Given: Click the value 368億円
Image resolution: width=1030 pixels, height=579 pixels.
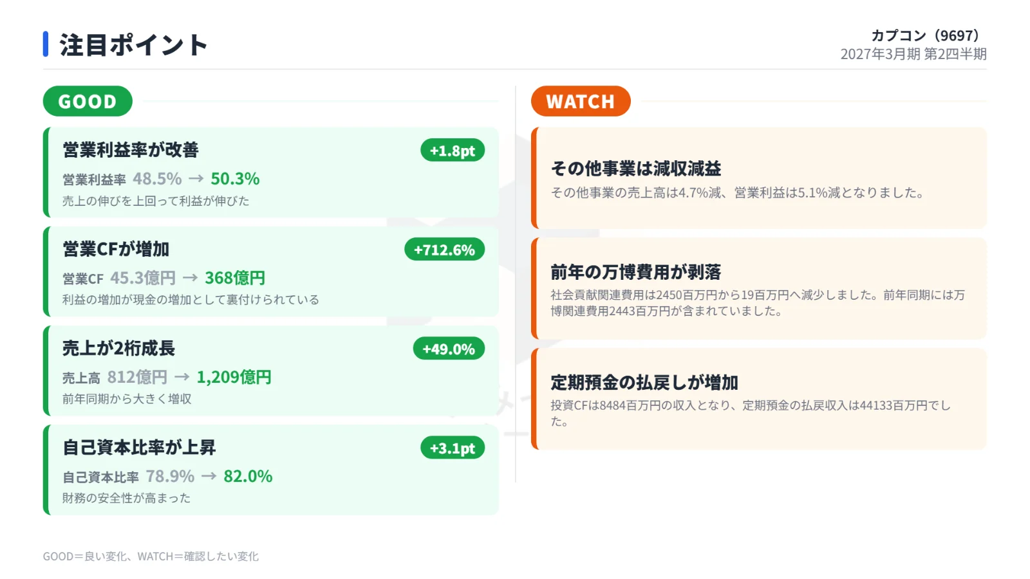Looking at the screenshot, I should 235,278.
